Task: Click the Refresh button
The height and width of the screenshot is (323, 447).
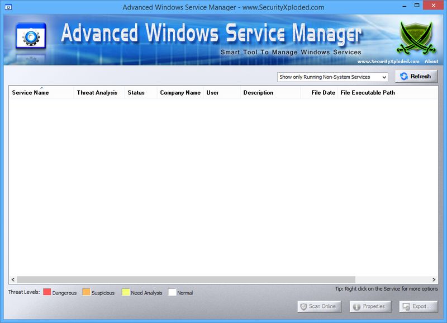Action: (416, 77)
